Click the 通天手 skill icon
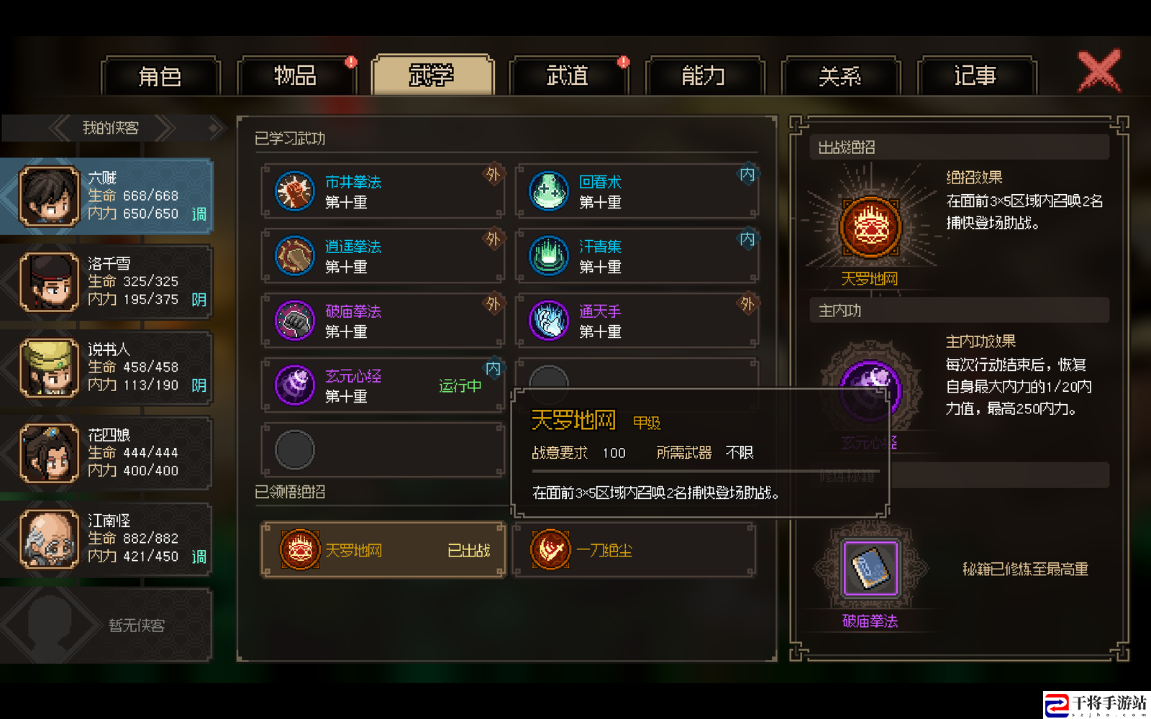Screen dimensions: 1151x719 [549, 321]
